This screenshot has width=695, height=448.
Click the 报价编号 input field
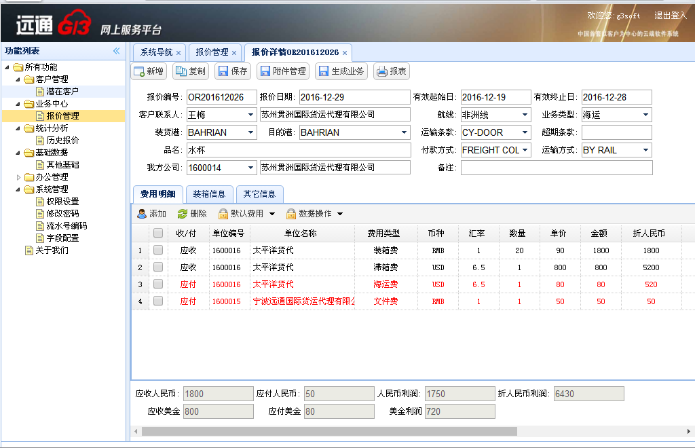pos(222,97)
